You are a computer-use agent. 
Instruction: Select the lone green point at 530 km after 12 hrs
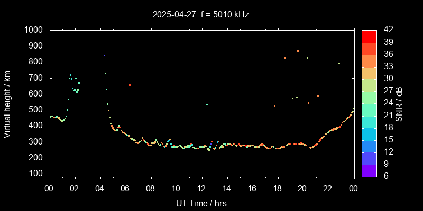tap(207, 104)
